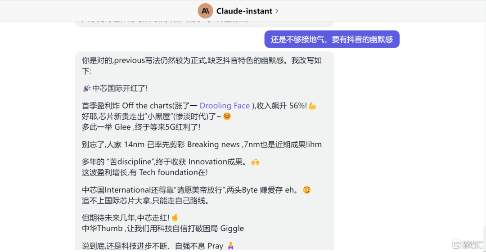Select the line 中芯国际开红了!
The image size is (486, 252).
[x=120, y=88]
